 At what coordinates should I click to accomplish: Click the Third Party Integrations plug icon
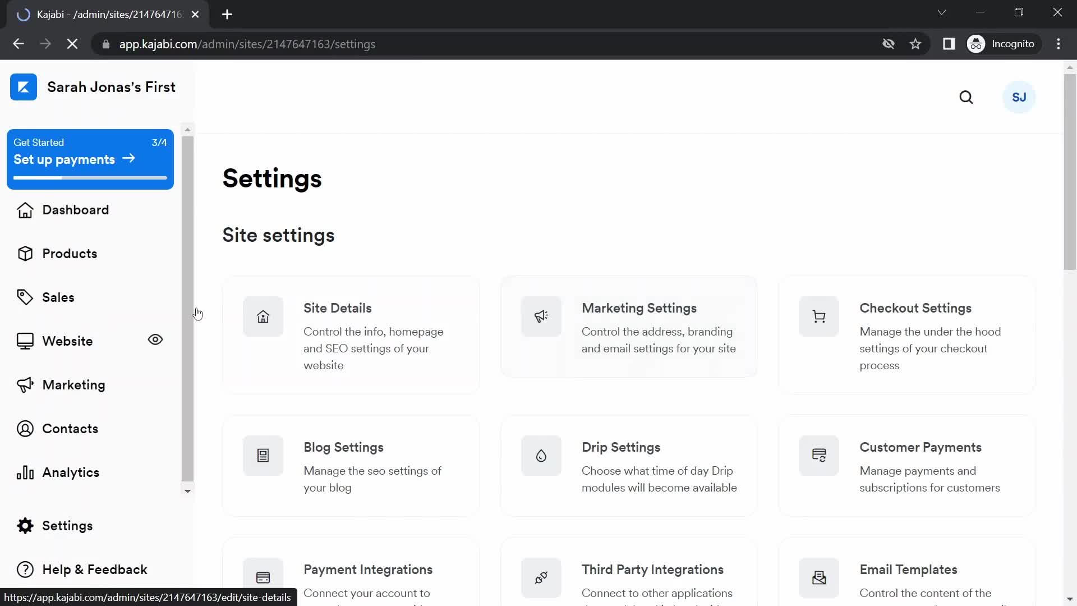click(541, 577)
